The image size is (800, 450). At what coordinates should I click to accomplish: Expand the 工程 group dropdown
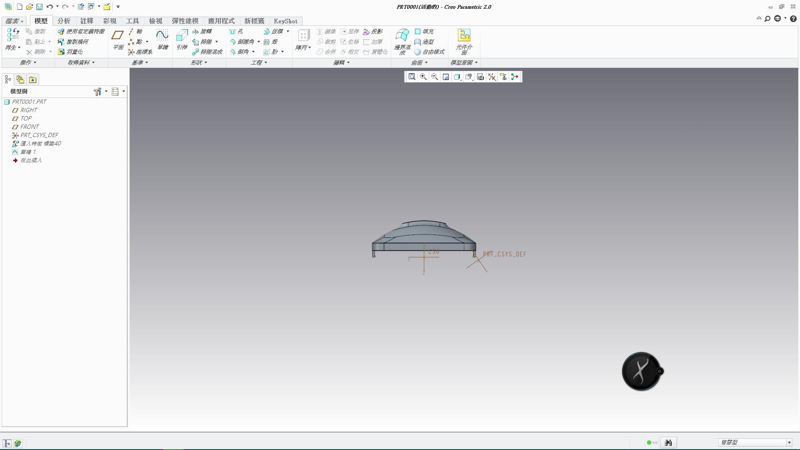pos(259,62)
